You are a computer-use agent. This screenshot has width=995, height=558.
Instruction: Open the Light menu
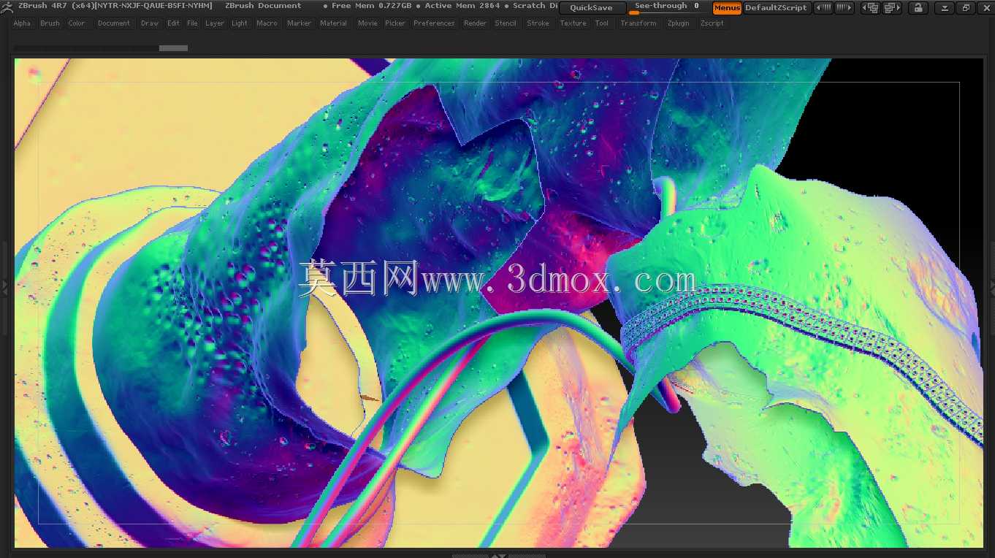240,23
